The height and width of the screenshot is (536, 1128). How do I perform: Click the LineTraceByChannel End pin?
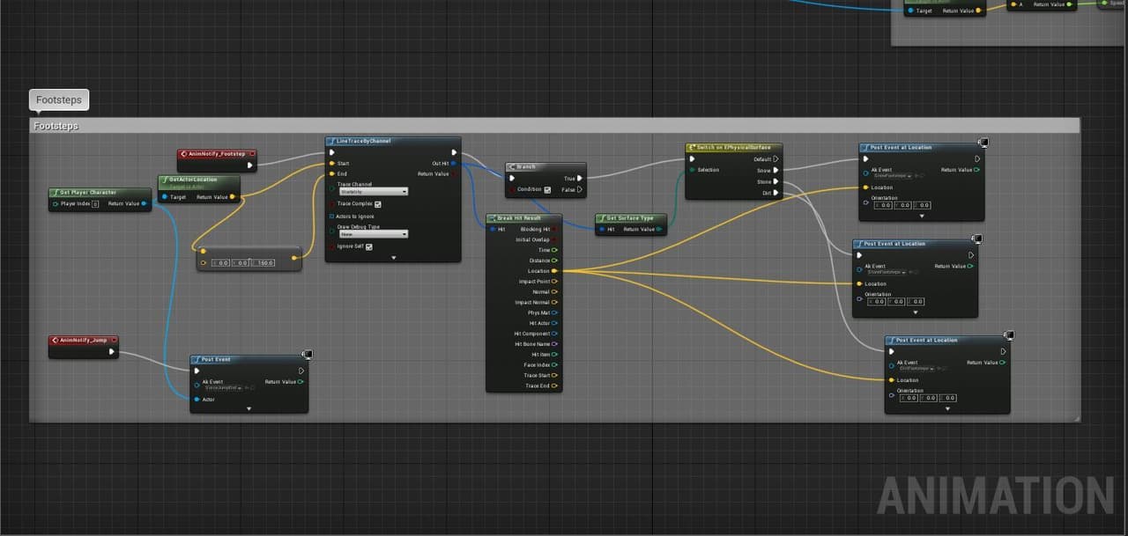(x=331, y=173)
